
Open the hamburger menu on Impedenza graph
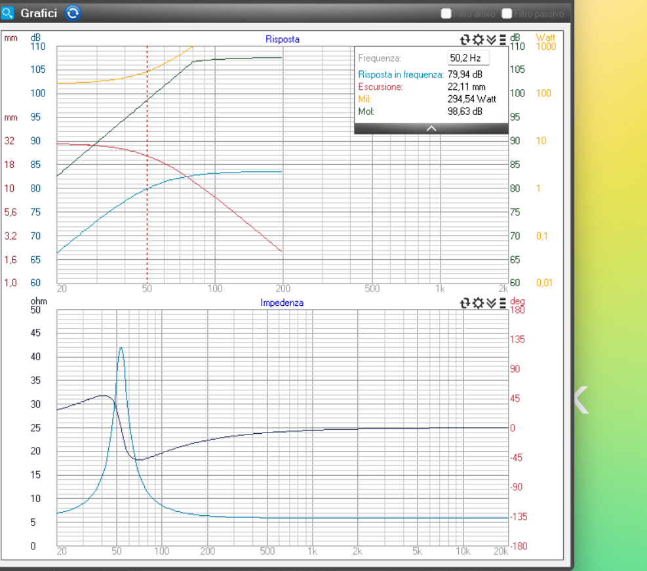[503, 303]
